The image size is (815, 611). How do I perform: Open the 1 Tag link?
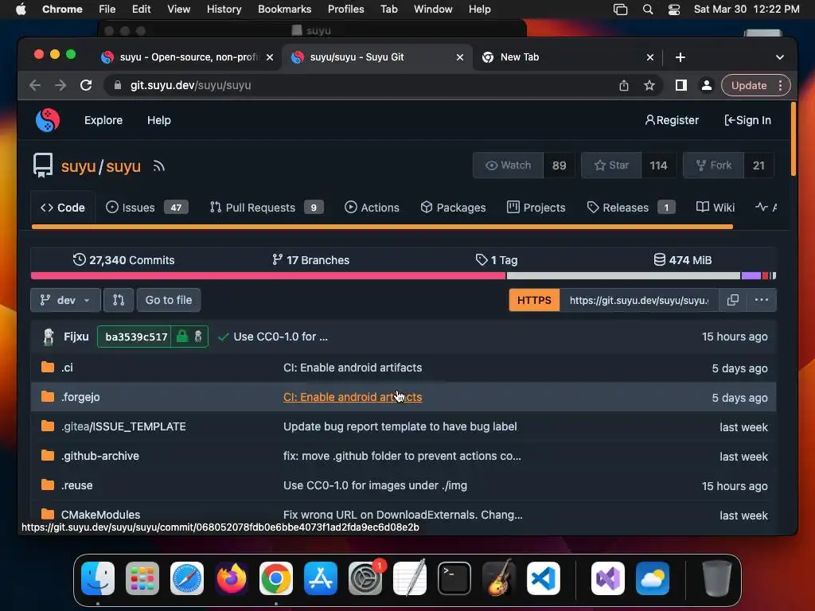tap(497, 260)
